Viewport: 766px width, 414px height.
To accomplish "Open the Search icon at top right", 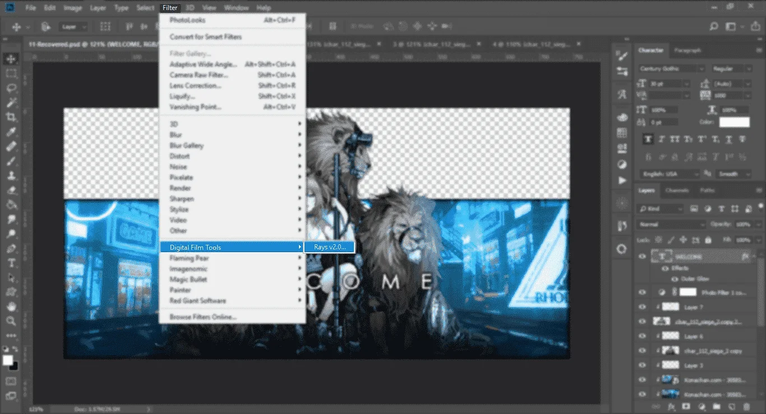I will click(714, 26).
